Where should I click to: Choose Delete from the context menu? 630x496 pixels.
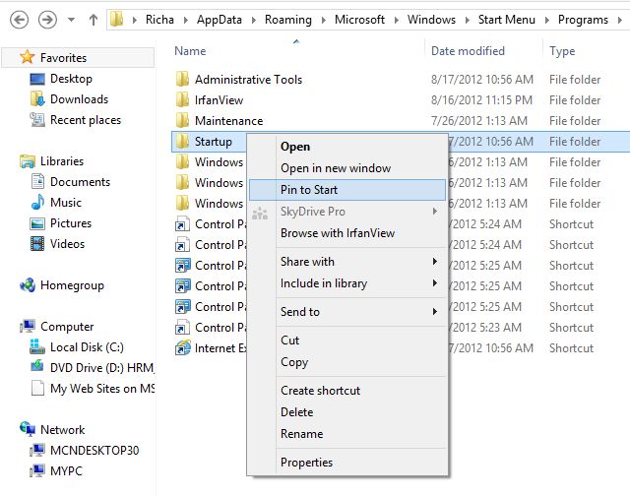pos(347,412)
